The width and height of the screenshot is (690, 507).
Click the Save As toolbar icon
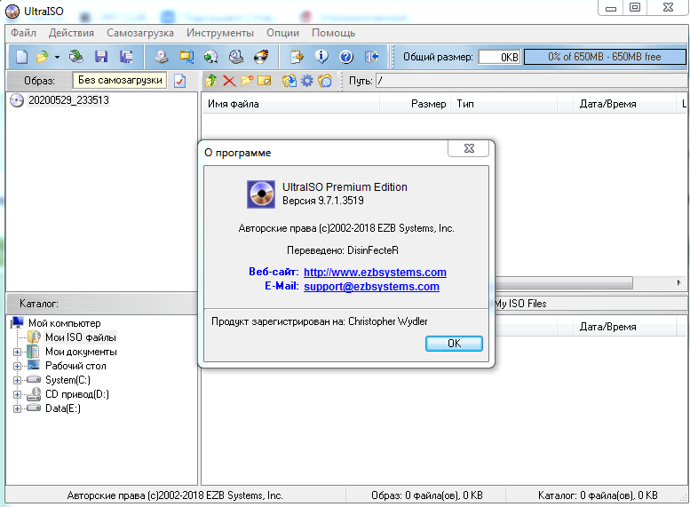pyautogui.click(x=126, y=57)
